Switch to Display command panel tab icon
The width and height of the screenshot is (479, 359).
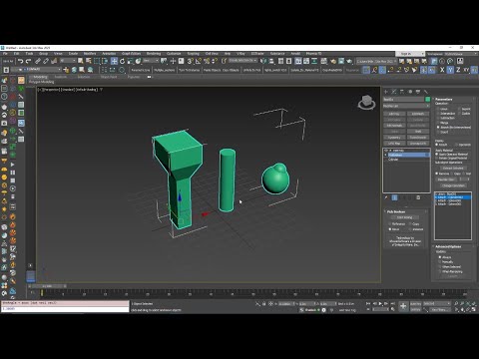coord(418,92)
